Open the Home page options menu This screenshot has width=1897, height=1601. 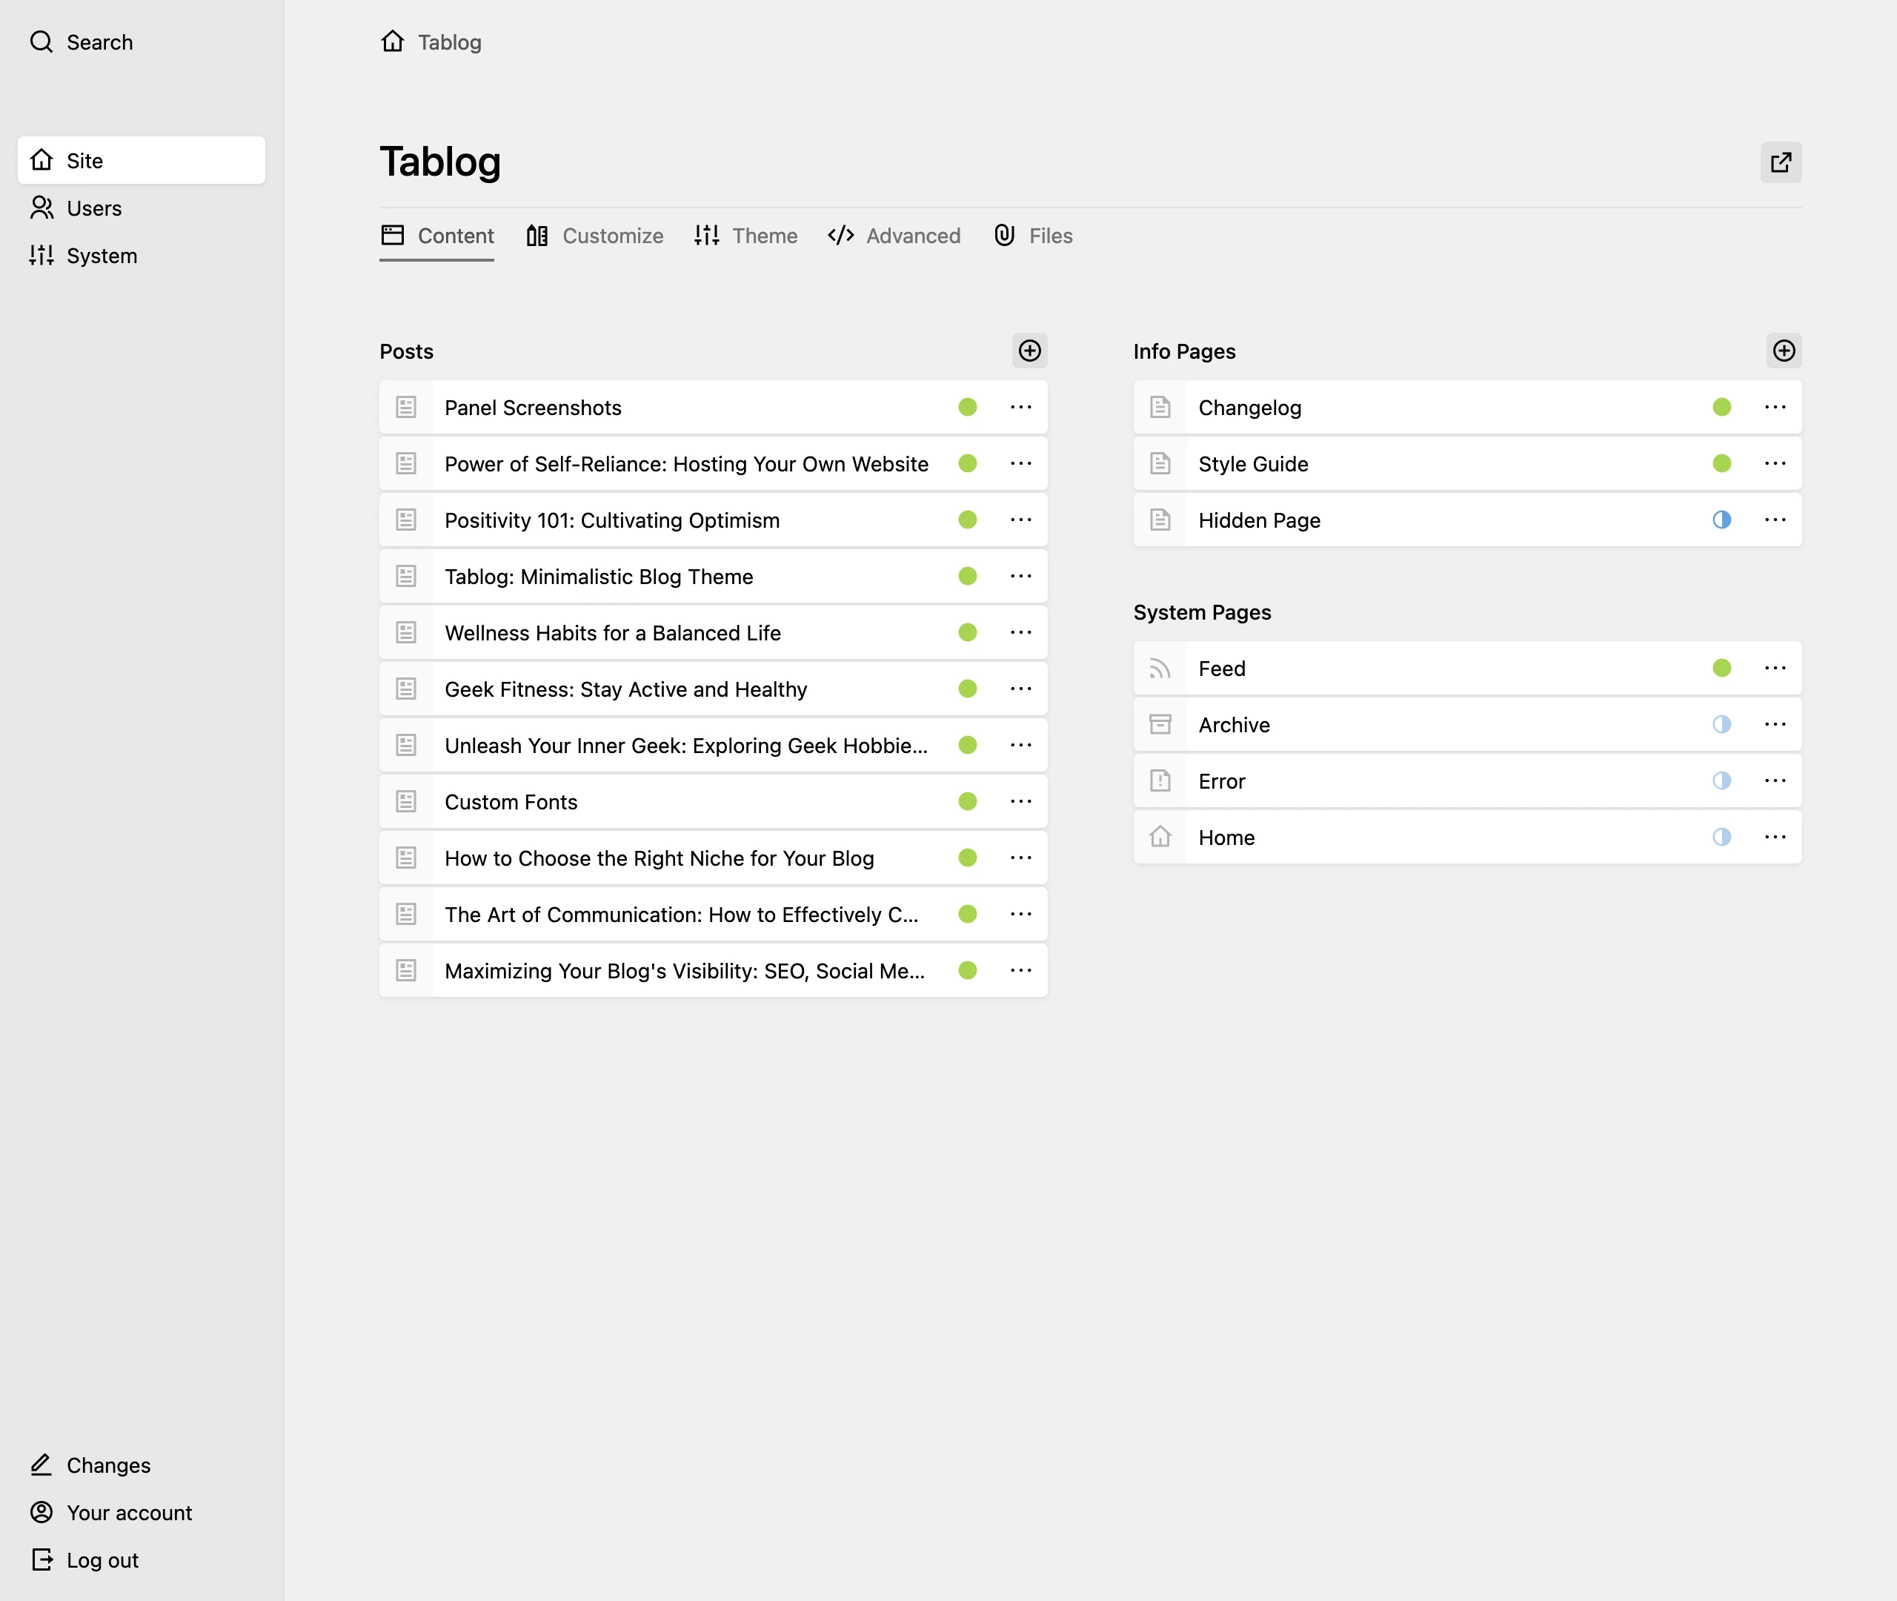click(x=1775, y=838)
